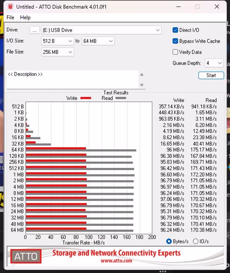The width and height of the screenshot is (230, 273).
Task: Uncheck Bypass Write Cache checkbox
Action: point(175,41)
